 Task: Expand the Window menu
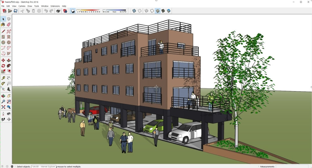(x=44, y=6)
